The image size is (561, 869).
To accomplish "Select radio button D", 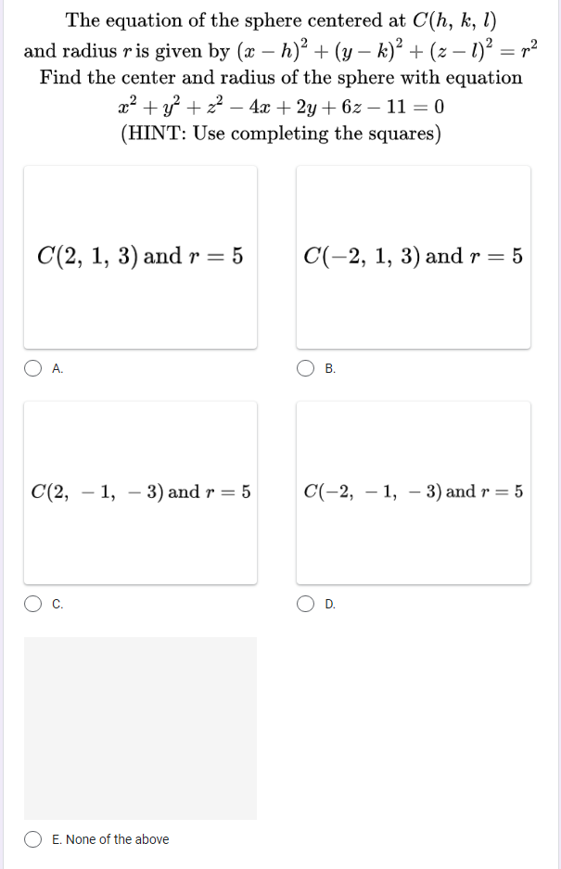I will 305,606.
